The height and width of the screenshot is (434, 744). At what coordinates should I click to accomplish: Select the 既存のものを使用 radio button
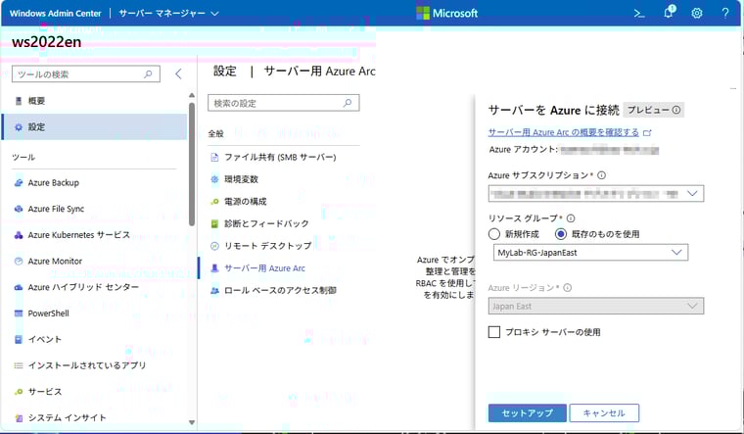(x=561, y=234)
